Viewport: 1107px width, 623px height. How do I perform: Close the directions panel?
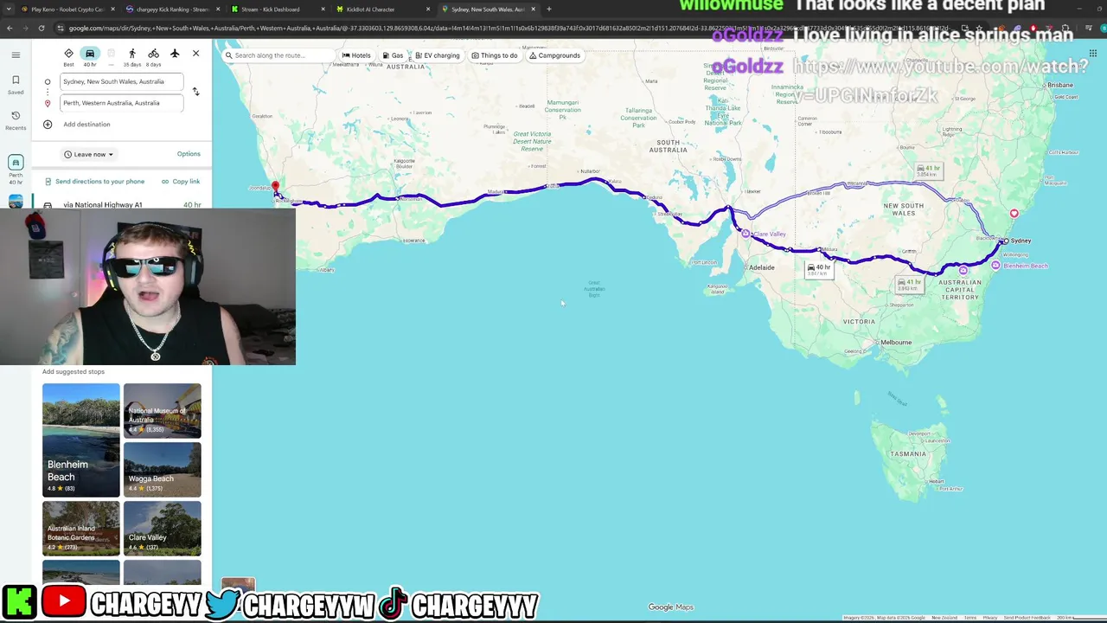[195, 54]
